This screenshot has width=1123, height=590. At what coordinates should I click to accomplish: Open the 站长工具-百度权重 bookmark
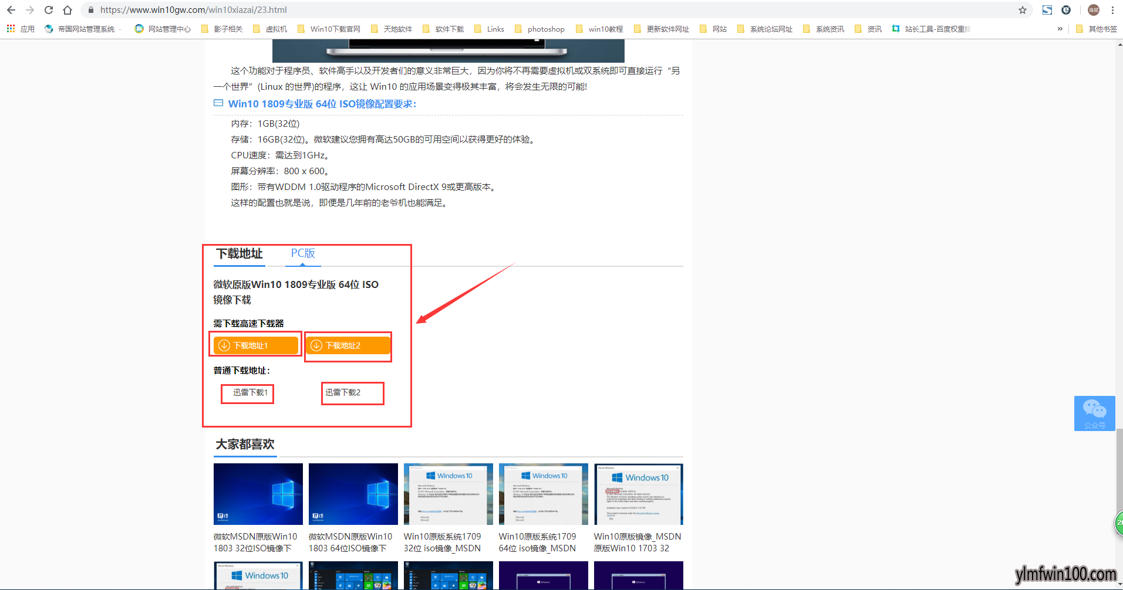click(932, 29)
